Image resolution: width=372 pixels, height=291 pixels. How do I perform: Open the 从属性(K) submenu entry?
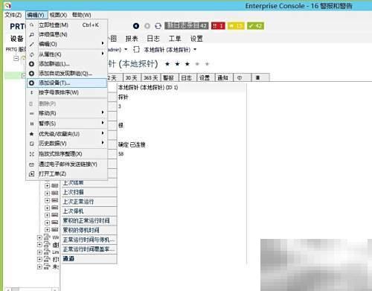point(67,54)
